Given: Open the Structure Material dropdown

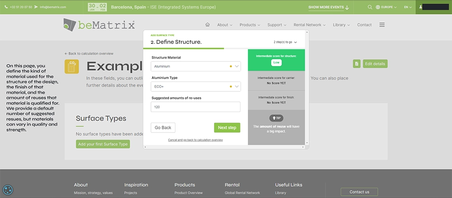Looking at the screenshot, I should click(x=195, y=66).
